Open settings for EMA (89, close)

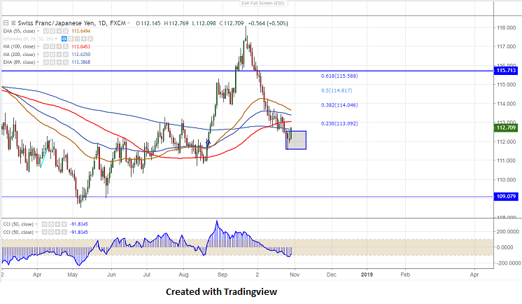click(x=52, y=62)
